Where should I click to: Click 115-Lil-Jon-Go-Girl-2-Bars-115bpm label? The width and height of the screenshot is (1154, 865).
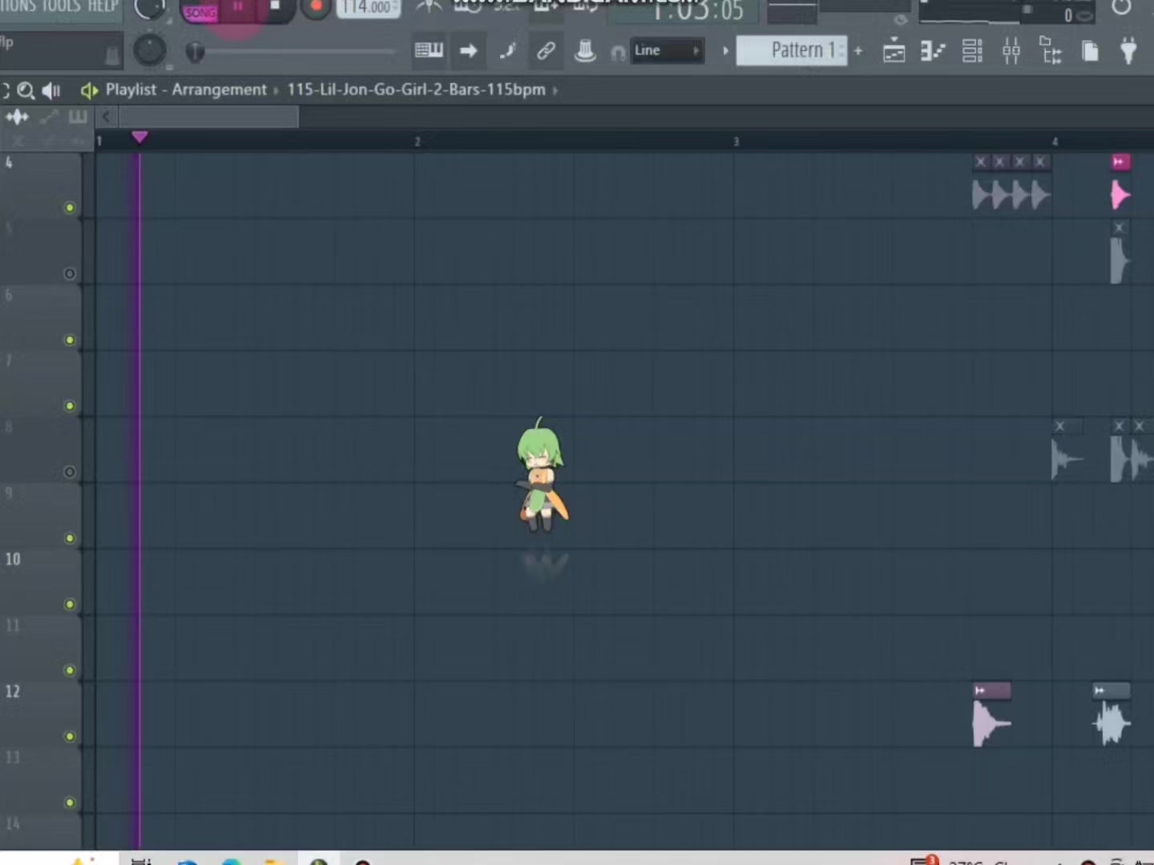coord(416,90)
